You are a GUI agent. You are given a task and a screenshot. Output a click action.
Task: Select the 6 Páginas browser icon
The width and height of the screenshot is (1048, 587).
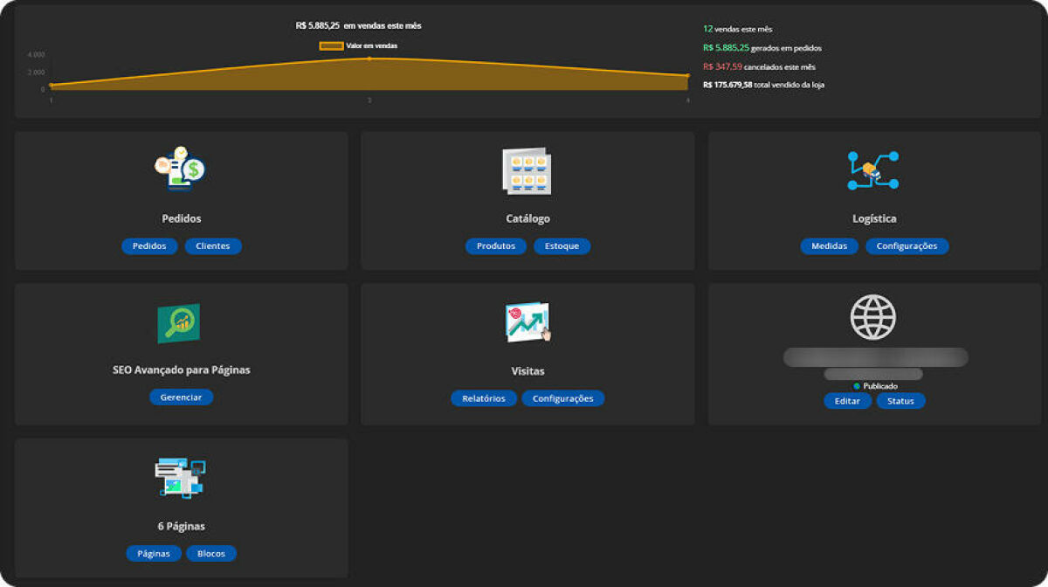click(179, 477)
